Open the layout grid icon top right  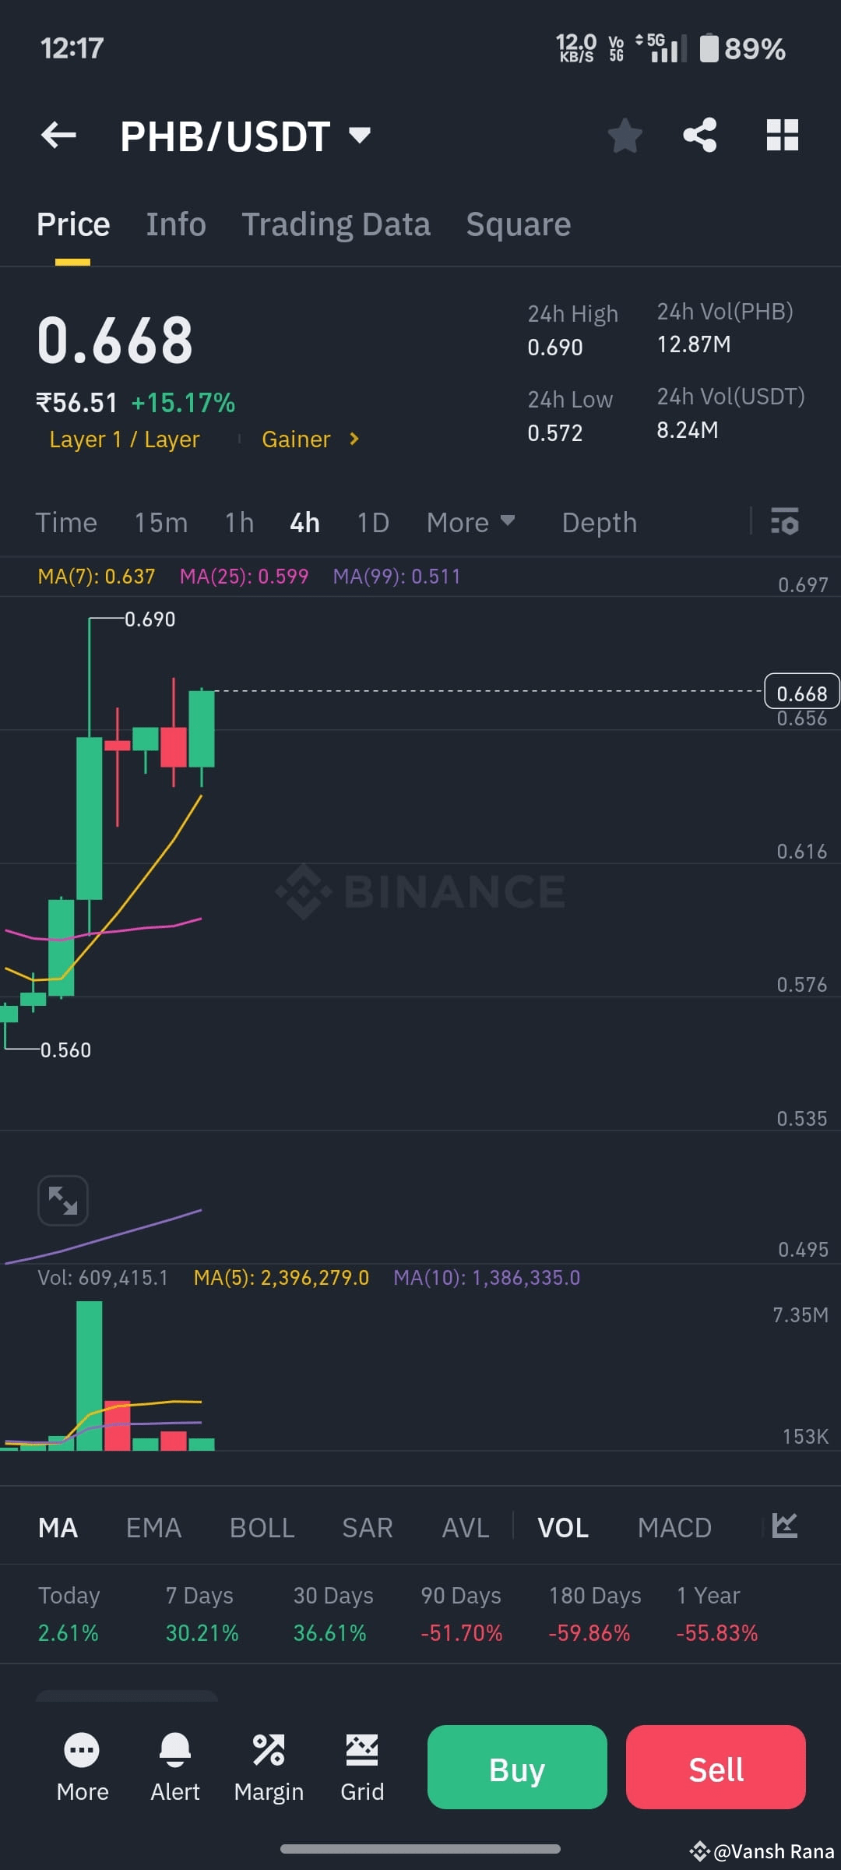click(781, 135)
